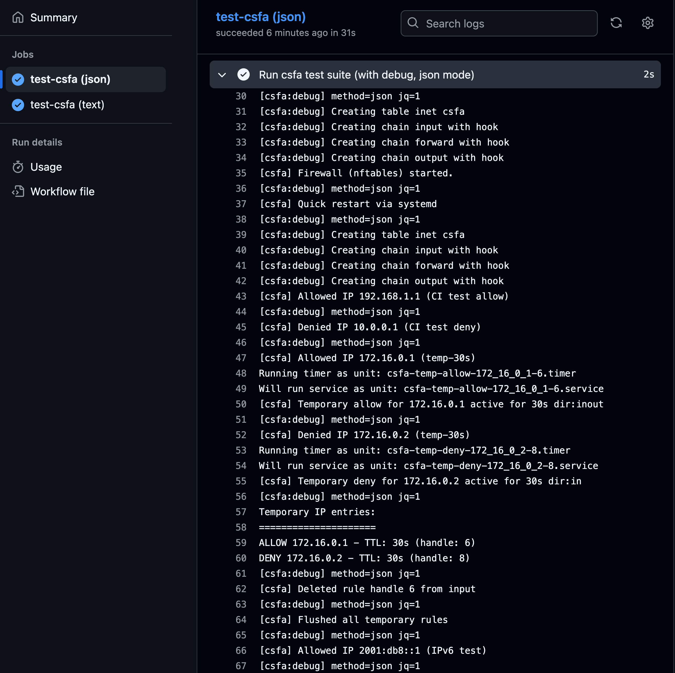Screen dimensions: 675x673
Task: Click 'Allowed IP 192.168.1.1 (CI test allow)' line
Action: pos(384,296)
